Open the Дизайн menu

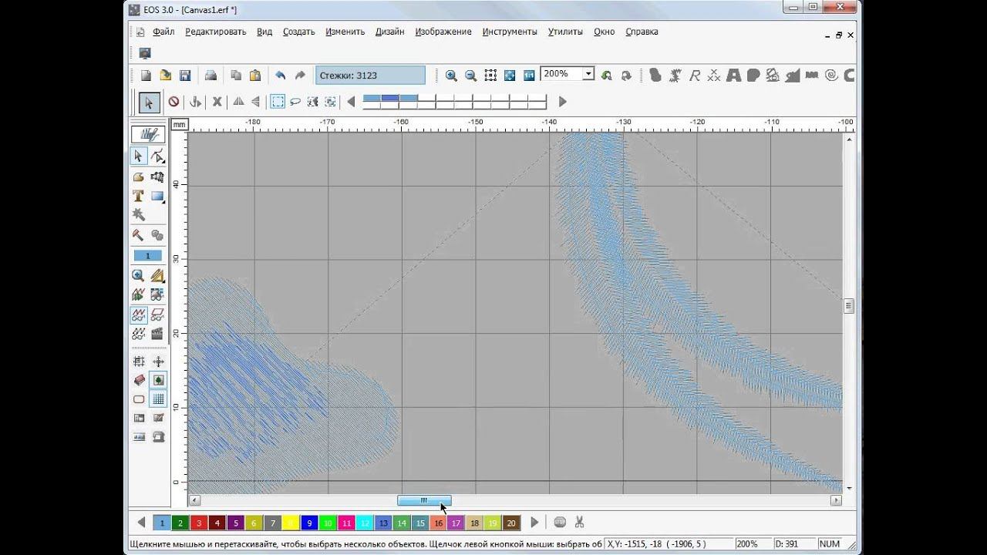[390, 32]
